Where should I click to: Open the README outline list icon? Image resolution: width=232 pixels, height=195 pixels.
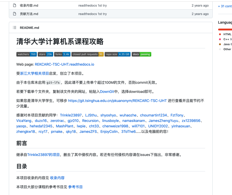click(15, 28)
